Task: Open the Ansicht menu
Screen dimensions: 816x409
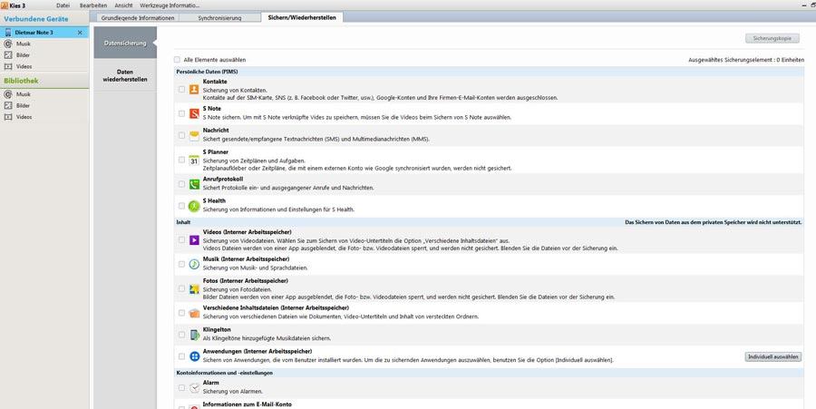Action: [x=123, y=5]
